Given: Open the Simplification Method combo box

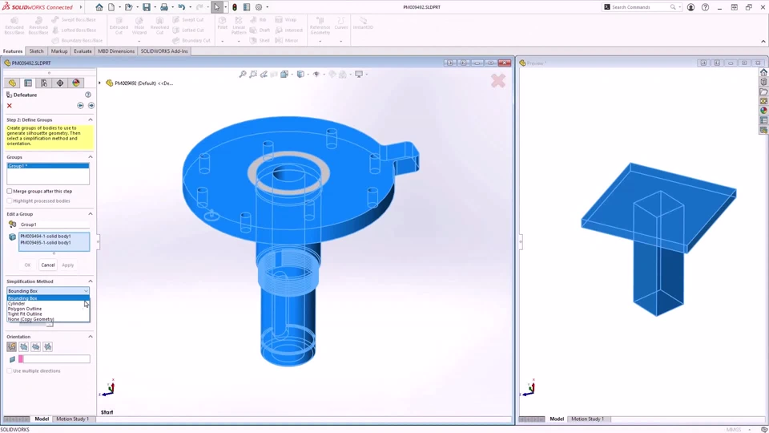Looking at the screenshot, I should coord(48,291).
